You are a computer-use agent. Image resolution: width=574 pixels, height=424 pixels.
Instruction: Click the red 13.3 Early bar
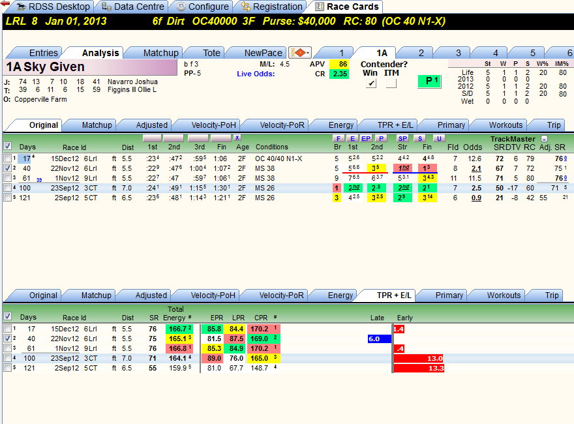(418, 368)
